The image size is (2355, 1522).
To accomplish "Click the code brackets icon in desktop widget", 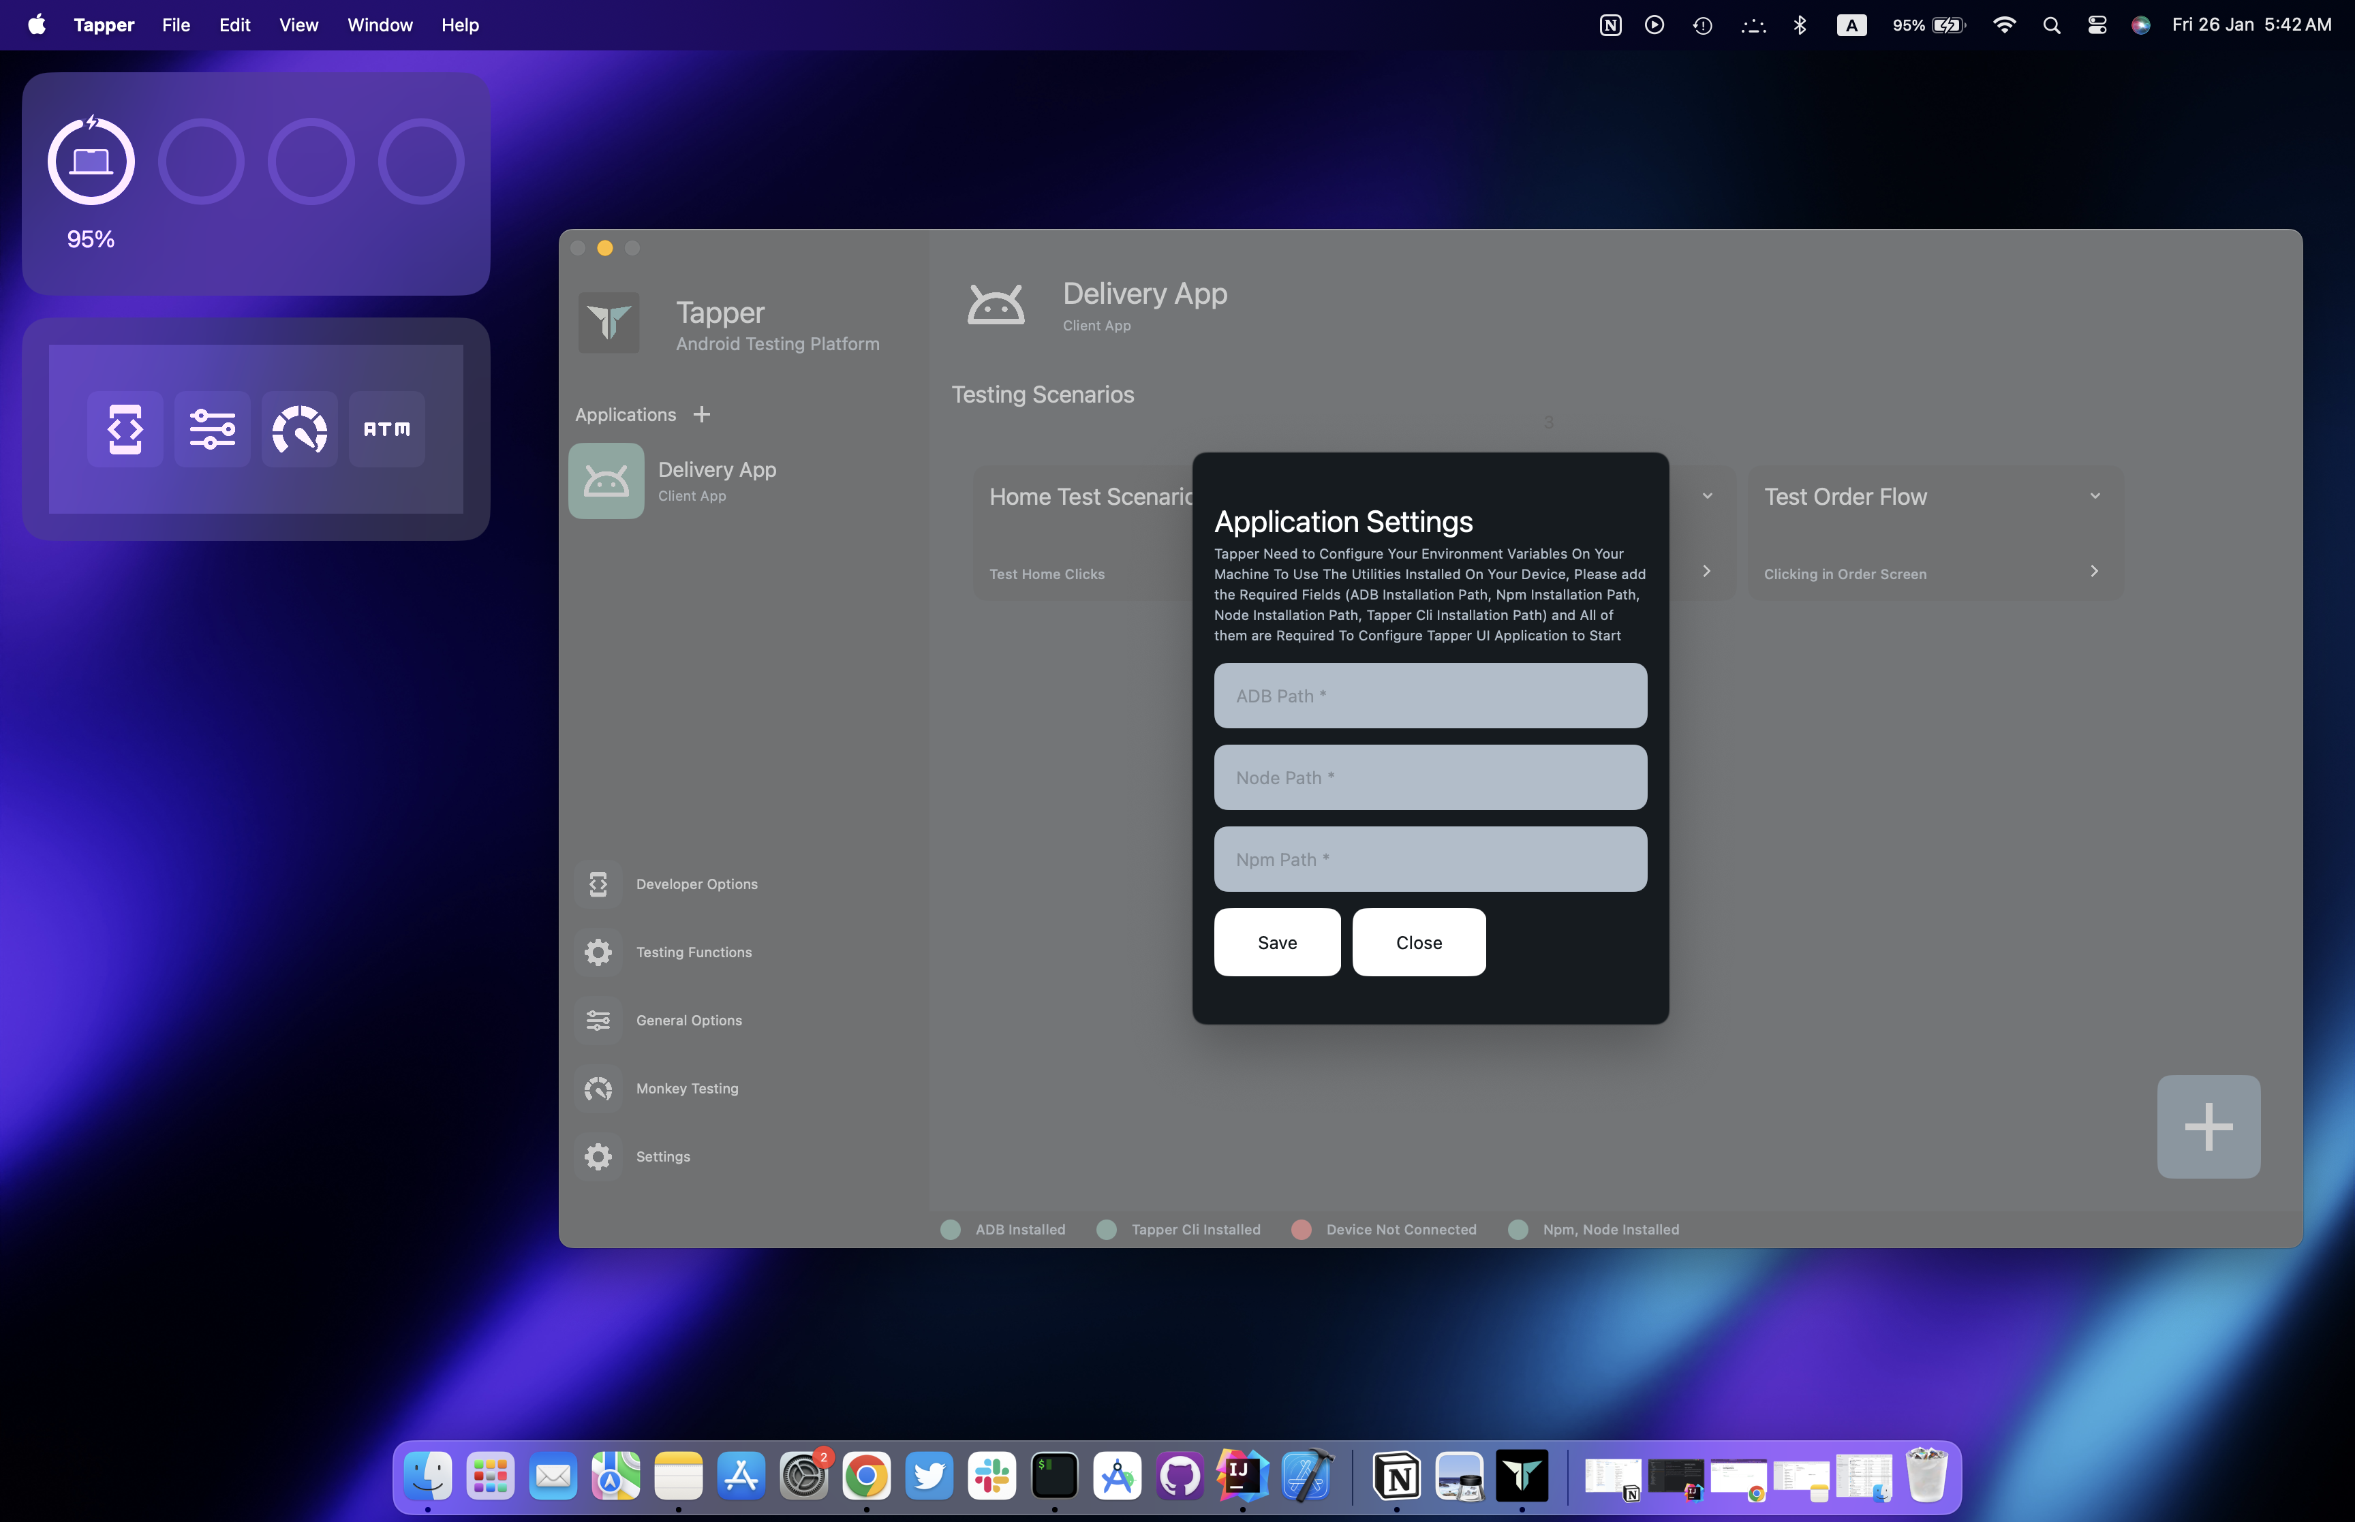I will pyautogui.click(x=125, y=429).
